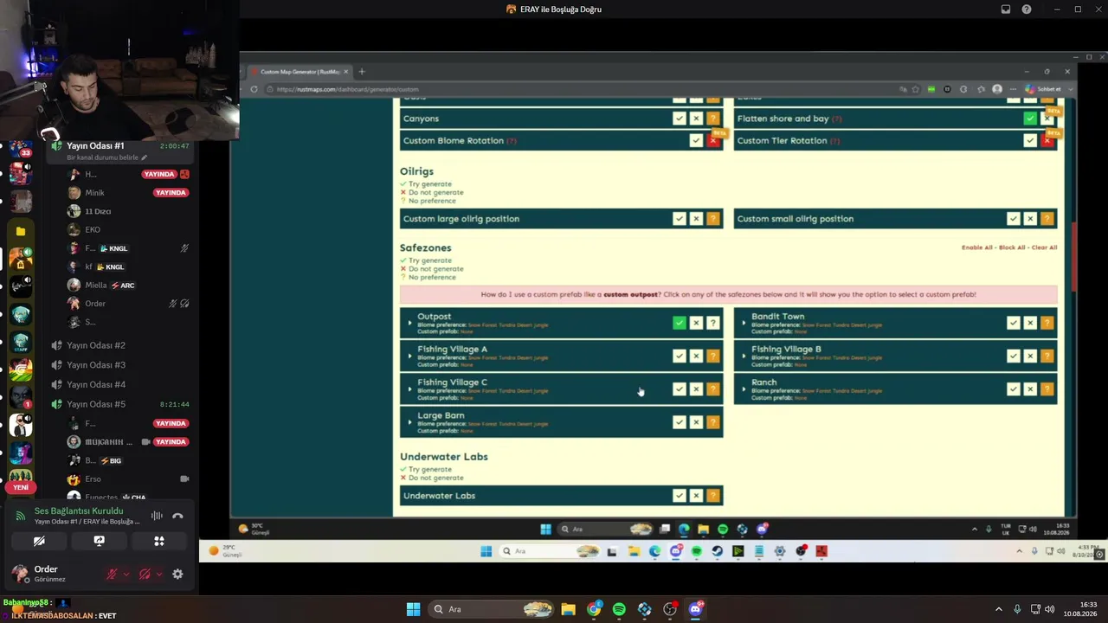The width and height of the screenshot is (1108, 623).
Task: Block Canyons with the X button
Action: [696, 119]
